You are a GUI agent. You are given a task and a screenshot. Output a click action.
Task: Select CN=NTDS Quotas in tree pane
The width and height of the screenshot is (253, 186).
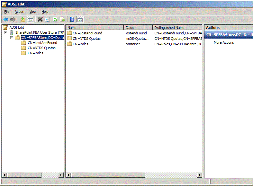[41, 48]
